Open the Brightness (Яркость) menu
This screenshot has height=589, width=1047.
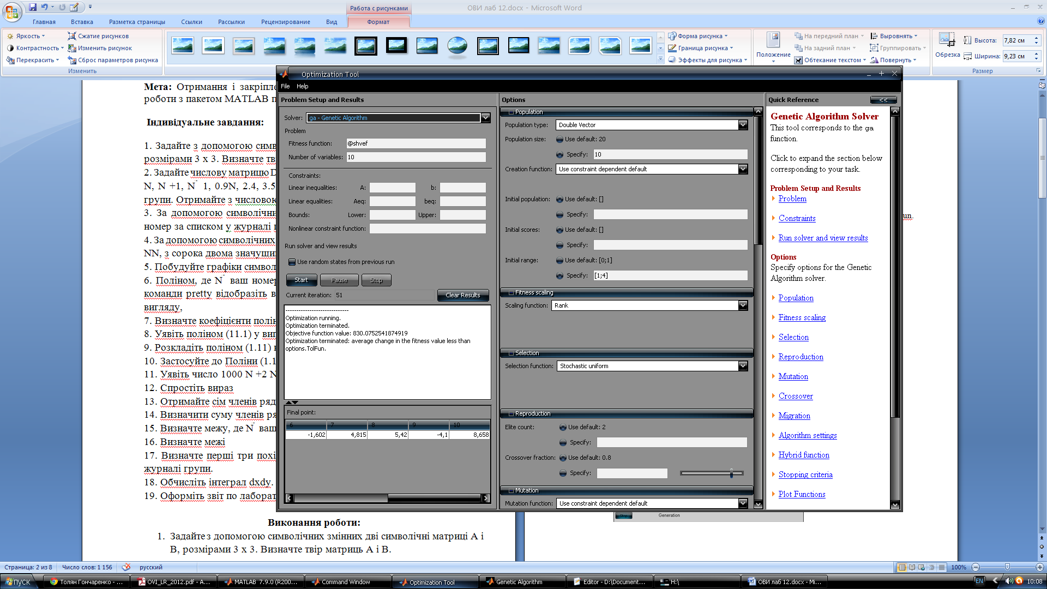point(26,36)
